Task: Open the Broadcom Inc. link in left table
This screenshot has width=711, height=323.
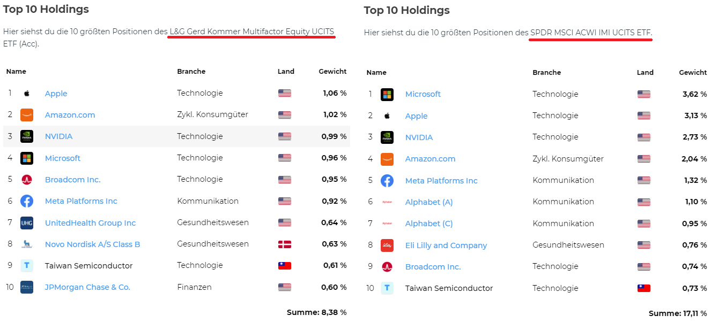Action: click(x=72, y=180)
